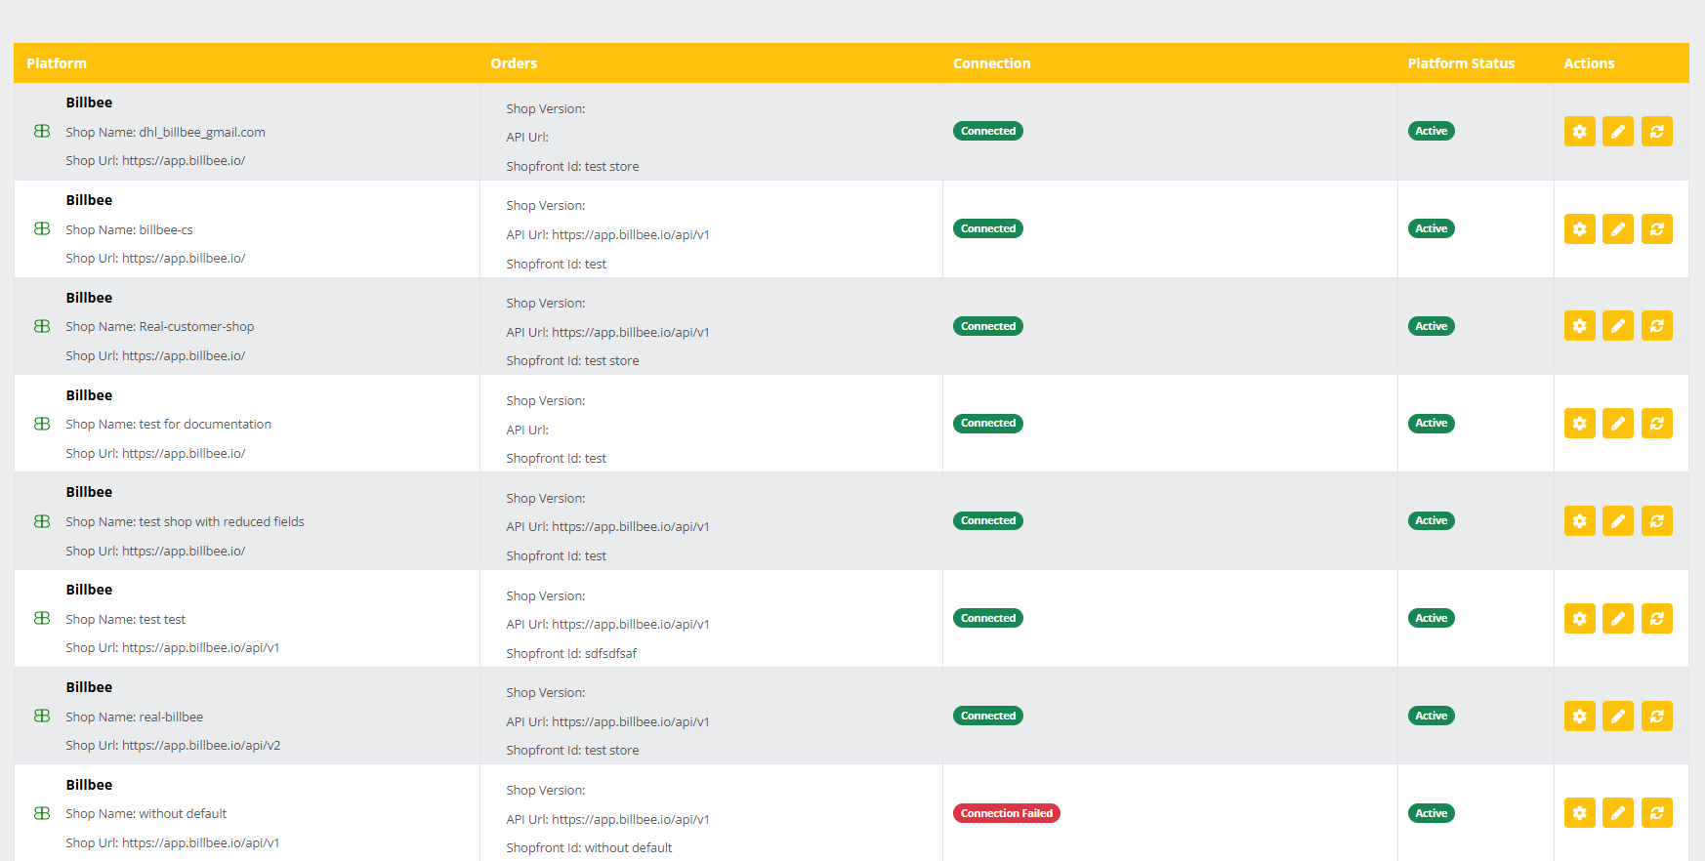This screenshot has width=1705, height=861.
Task: Click Connected badge for 'test shop with reduced fields'
Action: (x=988, y=520)
